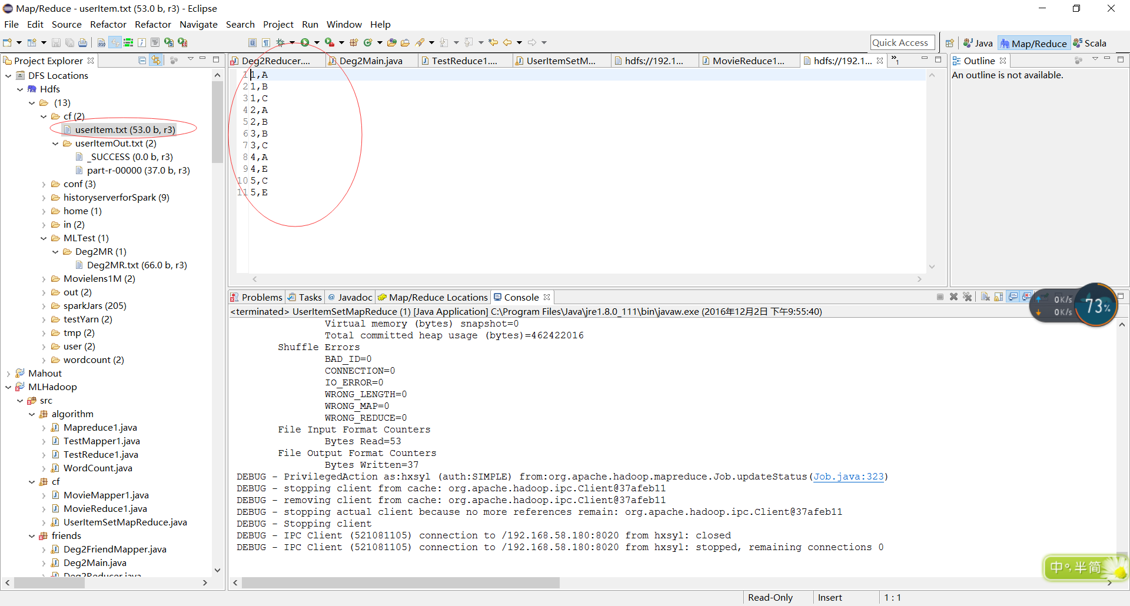Click the Debug bug icon
The width and height of the screenshot is (1130, 606).
point(281,42)
